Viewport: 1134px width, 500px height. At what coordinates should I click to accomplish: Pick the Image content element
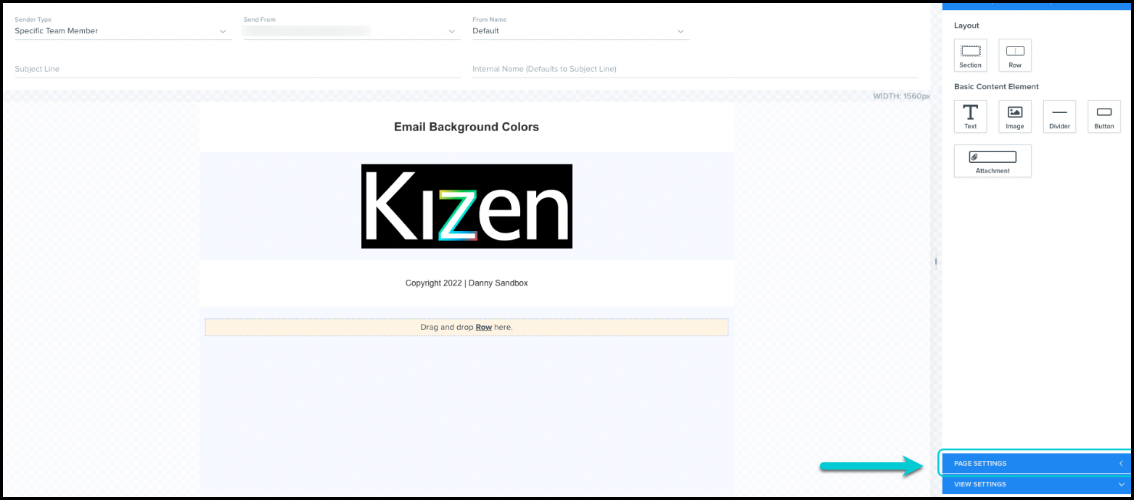click(x=1014, y=116)
